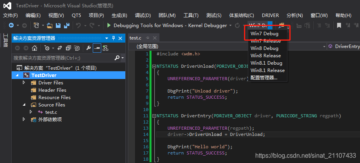This screenshot has width=360, height=163.
Task: Choose Win8.1 Release from configuration list
Action: (x=268, y=70)
